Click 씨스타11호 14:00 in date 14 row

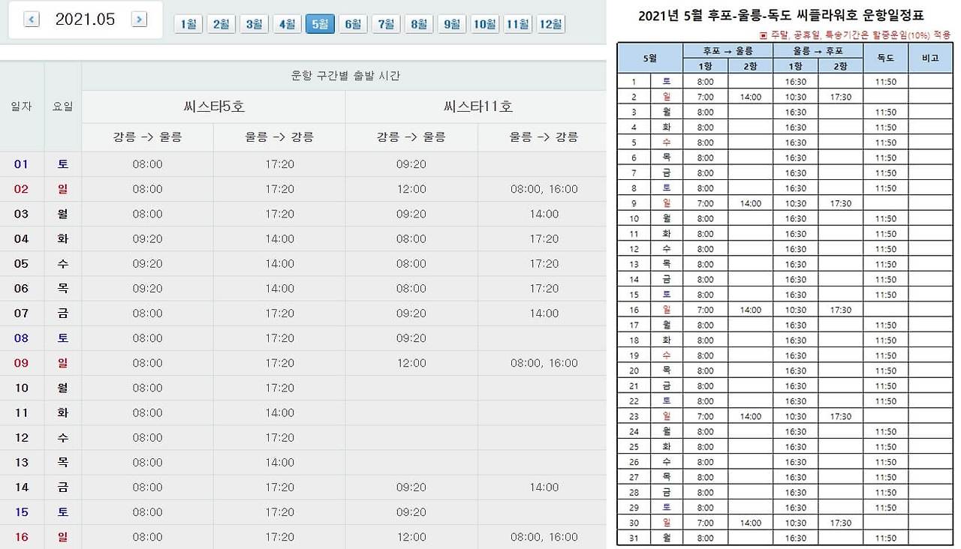click(x=544, y=487)
